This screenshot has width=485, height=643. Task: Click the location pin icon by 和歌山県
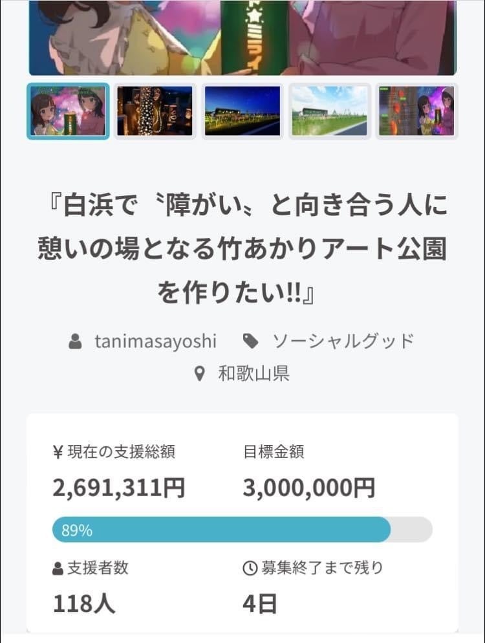pos(200,373)
